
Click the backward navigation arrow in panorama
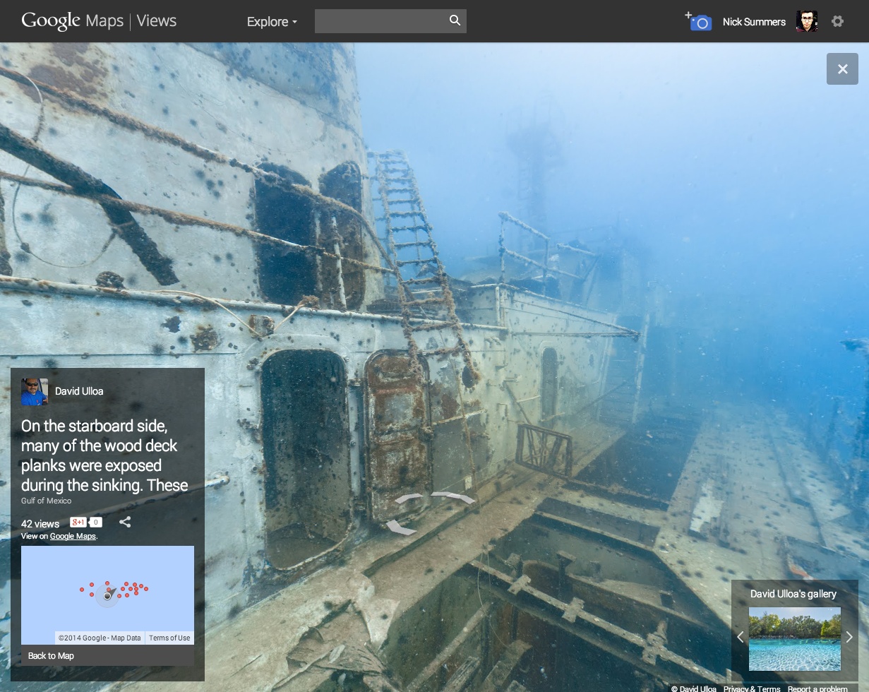pyautogui.click(x=401, y=527)
